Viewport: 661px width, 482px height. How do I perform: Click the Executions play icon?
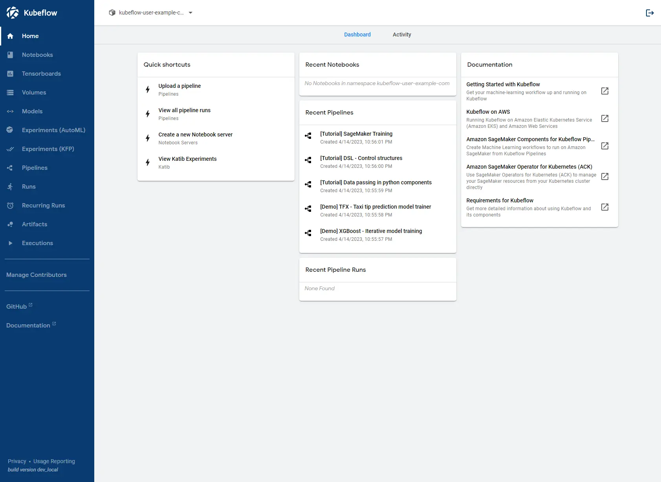coord(10,243)
